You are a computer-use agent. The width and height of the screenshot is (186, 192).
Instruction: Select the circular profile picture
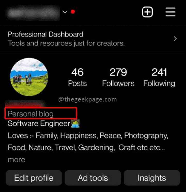[29, 77]
